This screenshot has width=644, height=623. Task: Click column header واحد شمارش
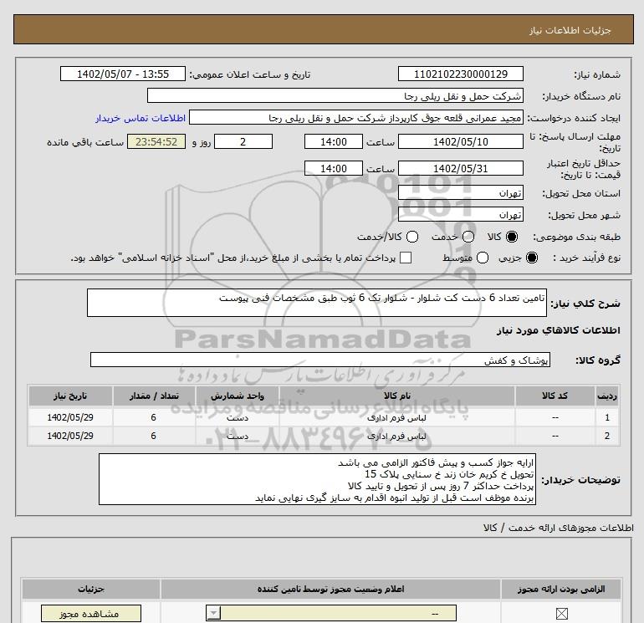(238, 396)
